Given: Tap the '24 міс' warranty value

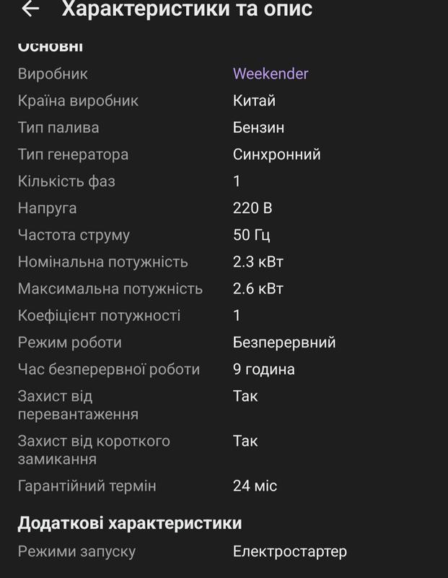Looking at the screenshot, I should 255,486.
